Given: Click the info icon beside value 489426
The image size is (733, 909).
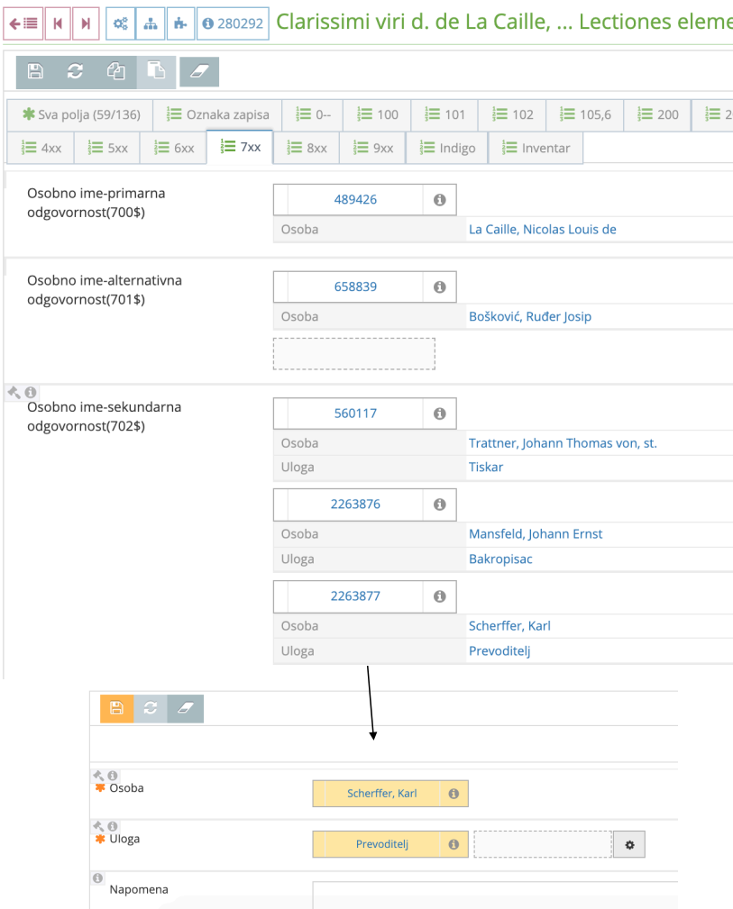Looking at the screenshot, I should pos(439,199).
